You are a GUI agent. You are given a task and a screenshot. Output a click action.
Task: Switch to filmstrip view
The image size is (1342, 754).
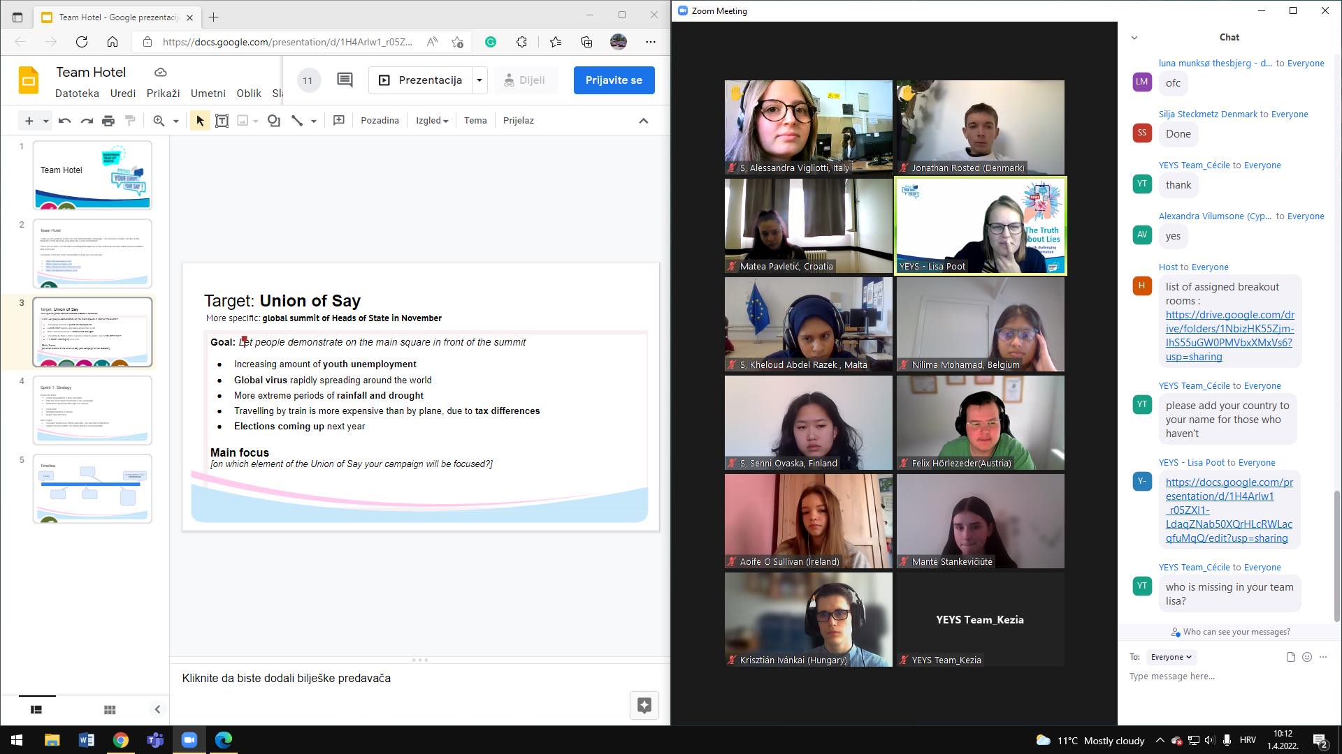(36, 709)
